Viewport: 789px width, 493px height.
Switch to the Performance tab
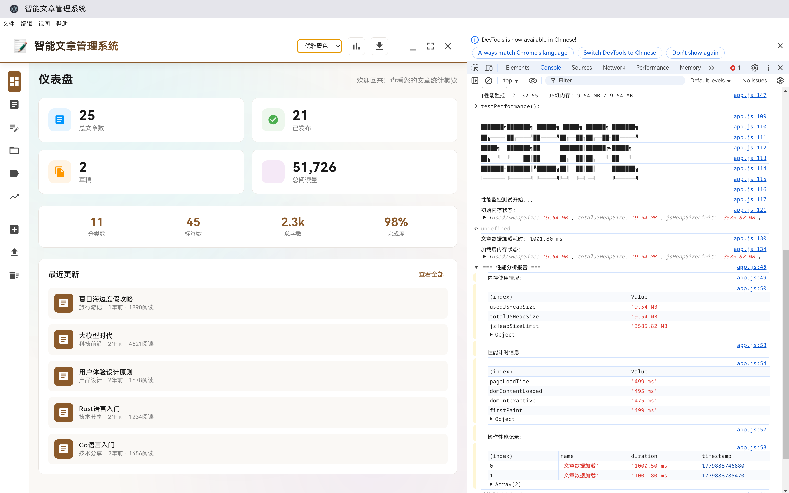[652, 68]
